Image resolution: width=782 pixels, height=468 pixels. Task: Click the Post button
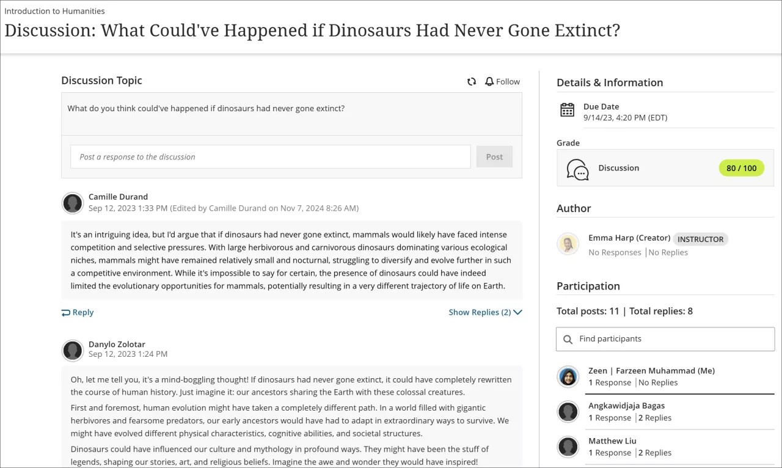coord(494,156)
